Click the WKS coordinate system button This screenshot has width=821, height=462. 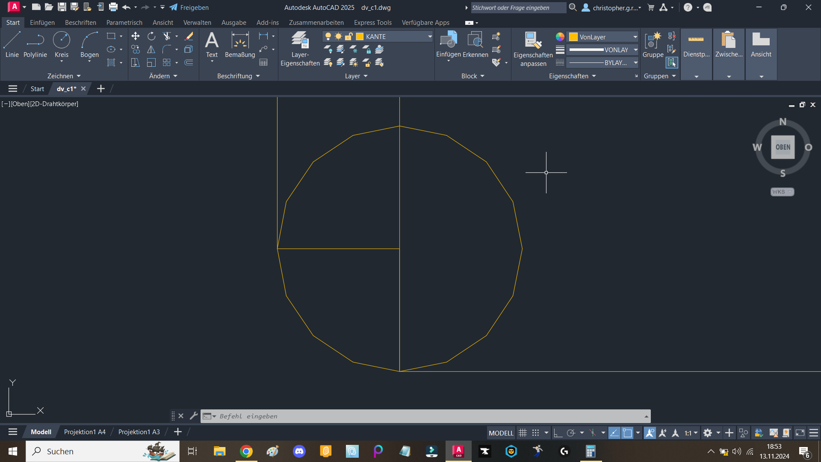[x=782, y=192]
